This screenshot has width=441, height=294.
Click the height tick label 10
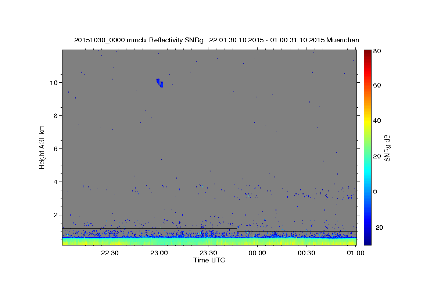(x=54, y=82)
